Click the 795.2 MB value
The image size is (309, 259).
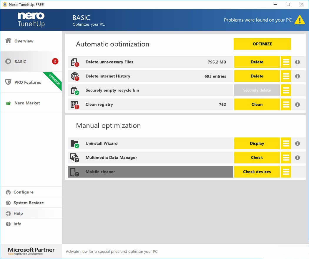click(x=217, y=62)
